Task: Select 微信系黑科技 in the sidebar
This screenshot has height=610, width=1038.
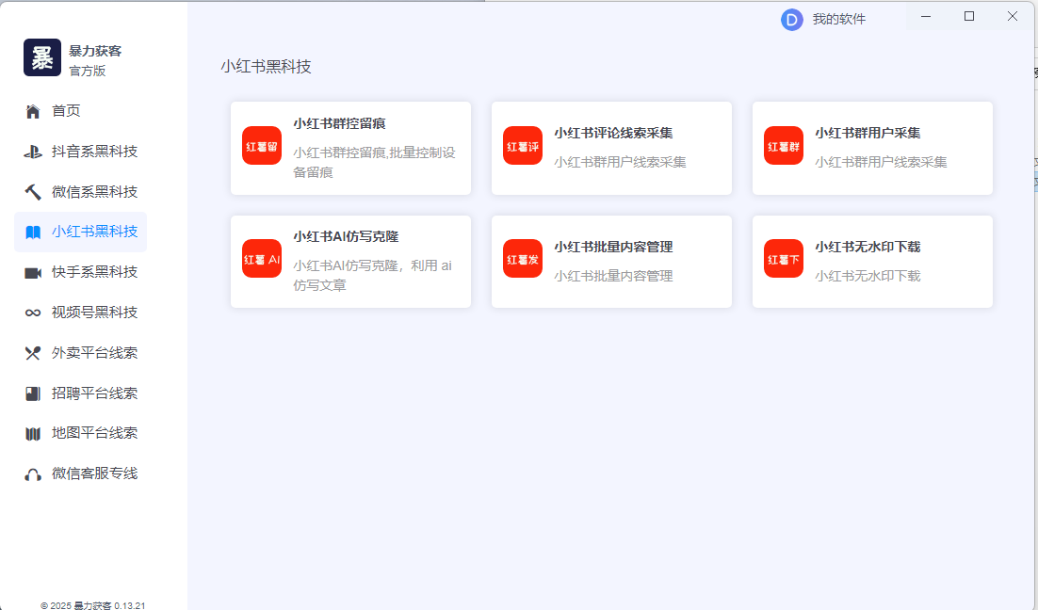Action: pos(94,192)
